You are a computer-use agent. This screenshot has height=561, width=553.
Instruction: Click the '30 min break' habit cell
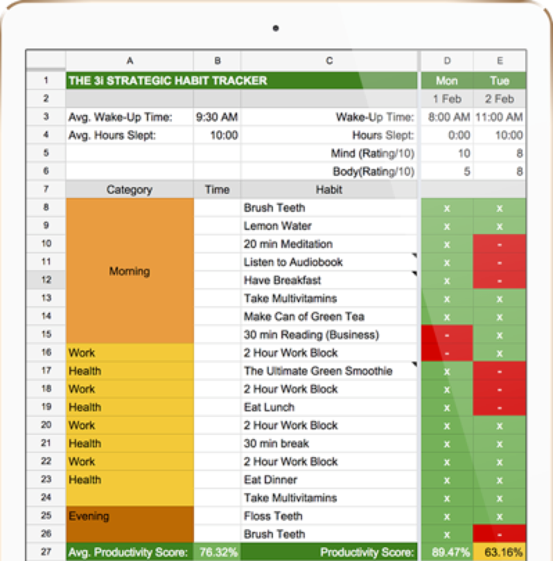[329, 444]
